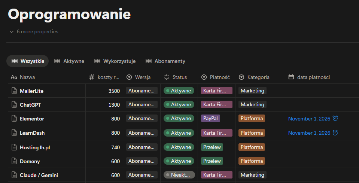Screen dimensions: 359x183
Task: Click the Oprogramowanie page title
Action: pyautogui.click(x=69, y=15)
